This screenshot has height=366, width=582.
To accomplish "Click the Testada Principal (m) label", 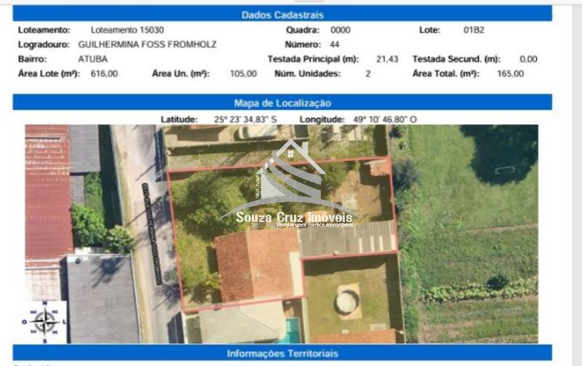I will pyautogui.click(x=314, y=59).
